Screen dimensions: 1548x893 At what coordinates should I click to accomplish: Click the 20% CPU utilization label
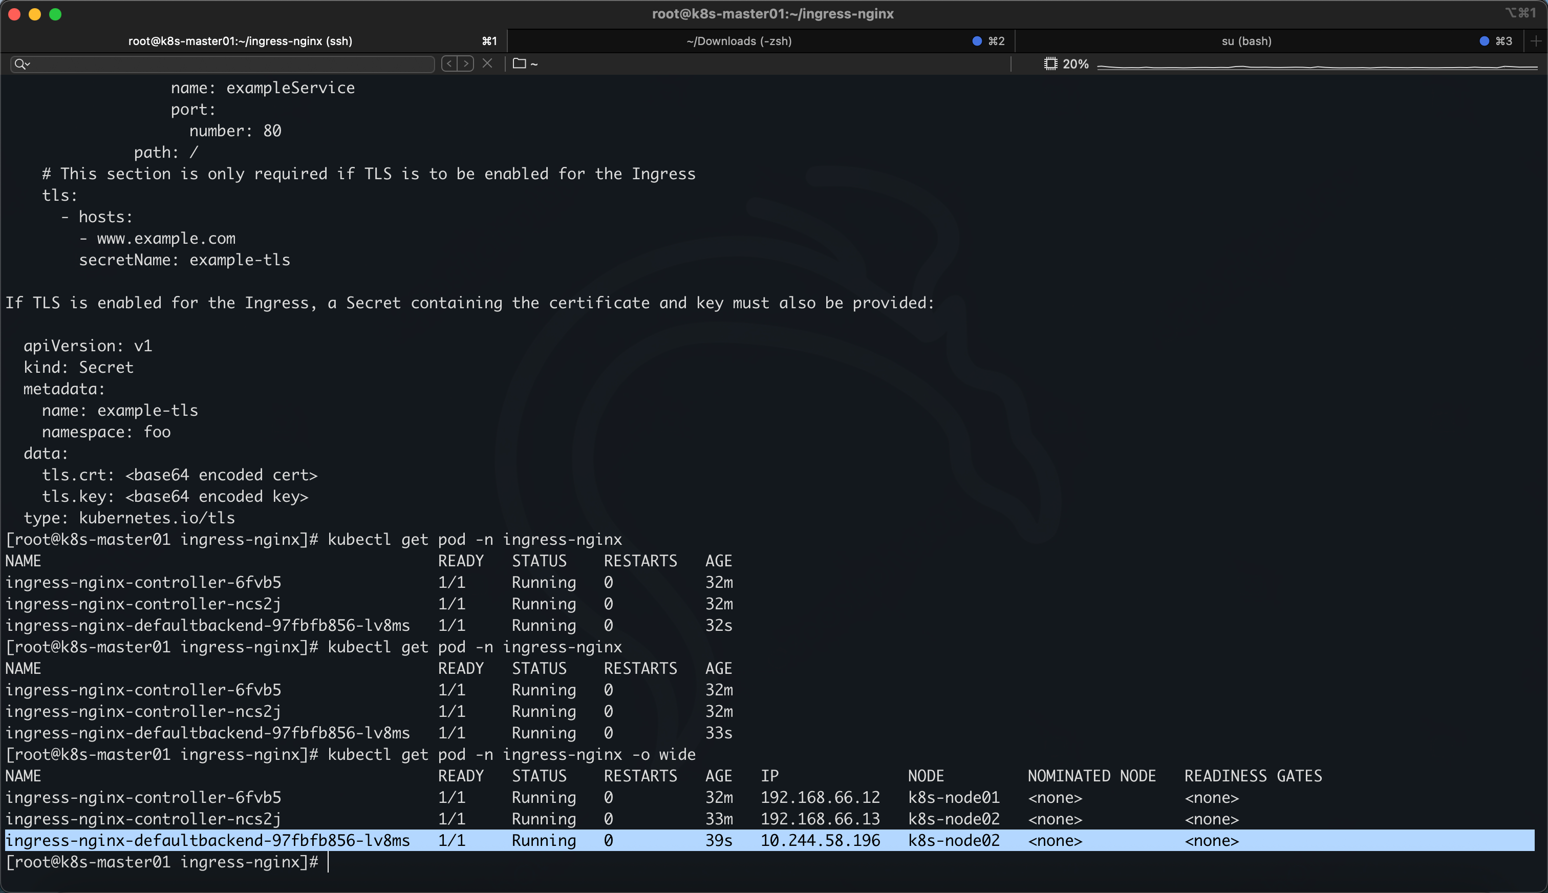click(x=1076, y=64)
